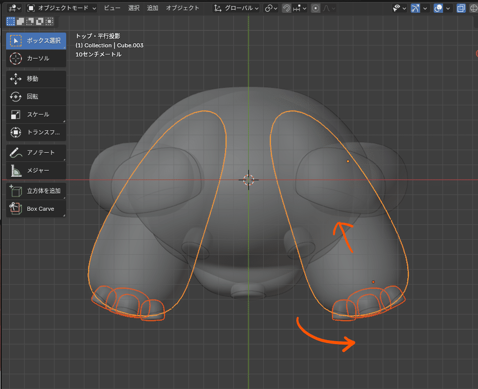This screenshot has width=478, height=389.
Task: Open the editor type dropdown
Action: coord(14,8)
